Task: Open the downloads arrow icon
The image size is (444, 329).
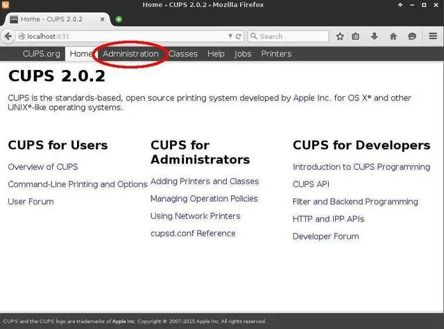Action: pyautogui.click(x=375, y=36)
